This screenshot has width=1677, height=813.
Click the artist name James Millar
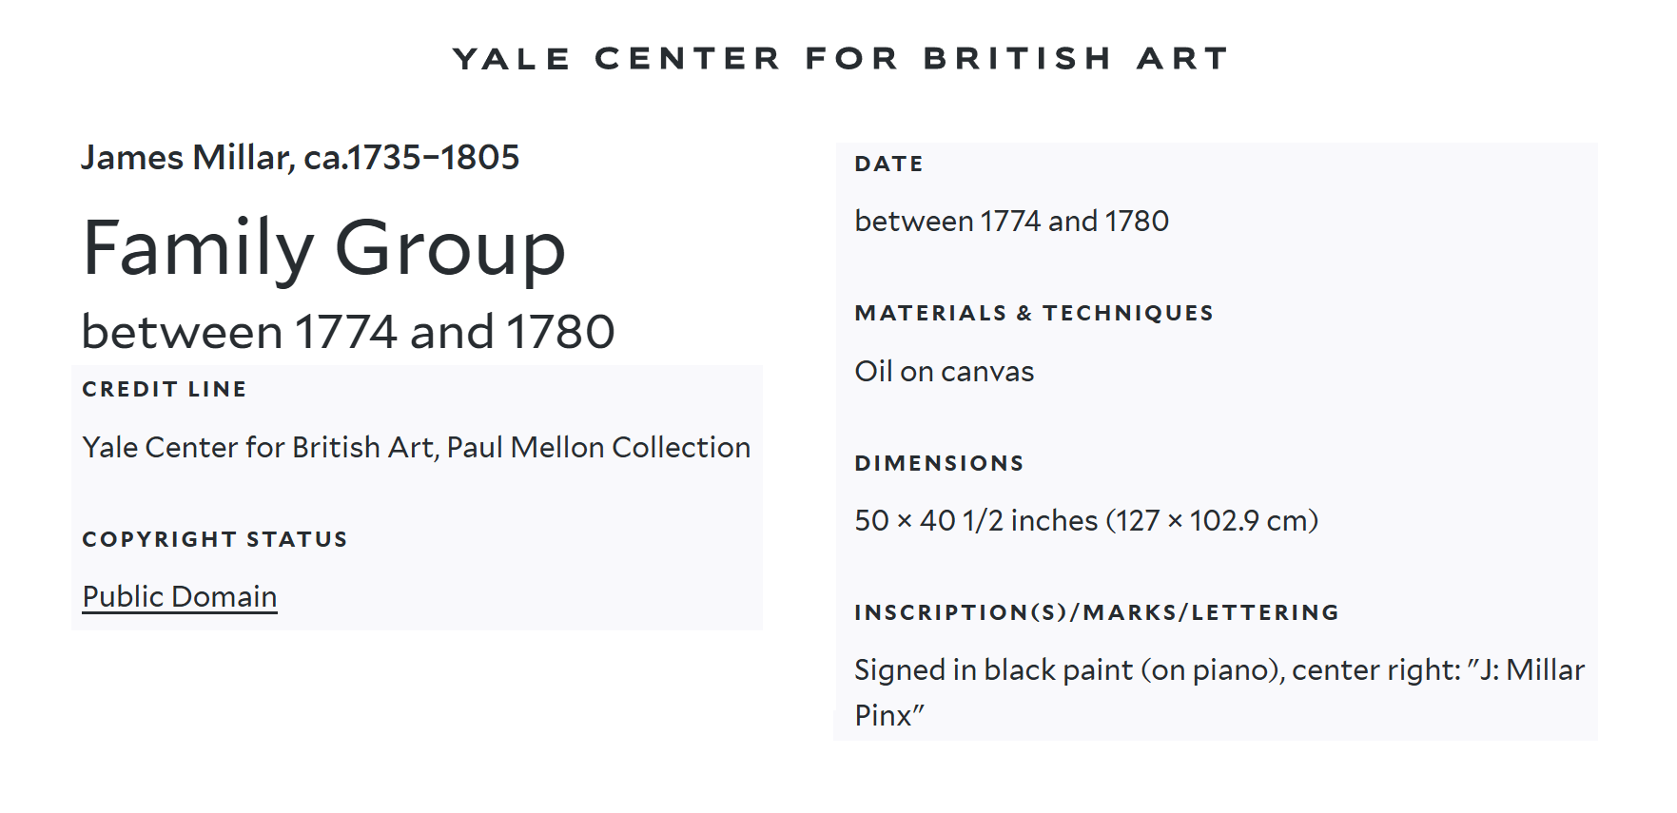pyautogui.click(x=185, y=158)
